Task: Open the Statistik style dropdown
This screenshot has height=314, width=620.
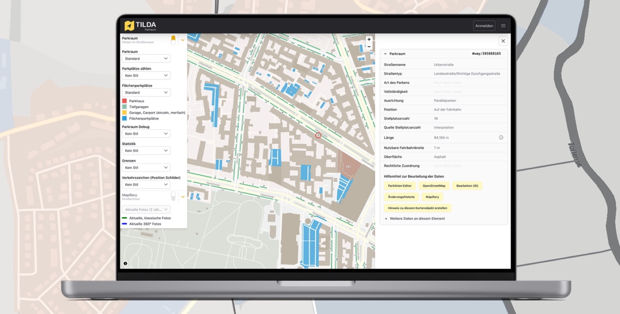Action: pyautogui.click(x=146, y=151)
